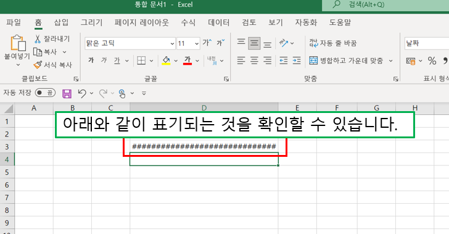This screenshot has width=449, height=234.
Task: Align text left in cell
Action: 241,61
